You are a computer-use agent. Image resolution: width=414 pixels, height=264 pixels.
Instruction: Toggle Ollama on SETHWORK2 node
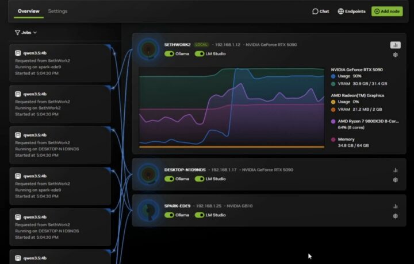pos(169,54)
